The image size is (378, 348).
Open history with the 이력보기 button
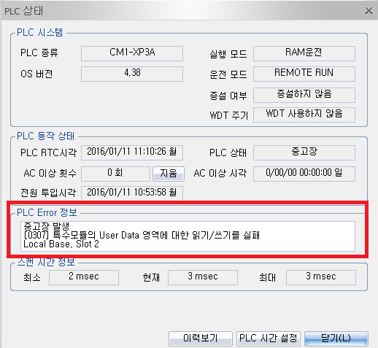(201, 339)
